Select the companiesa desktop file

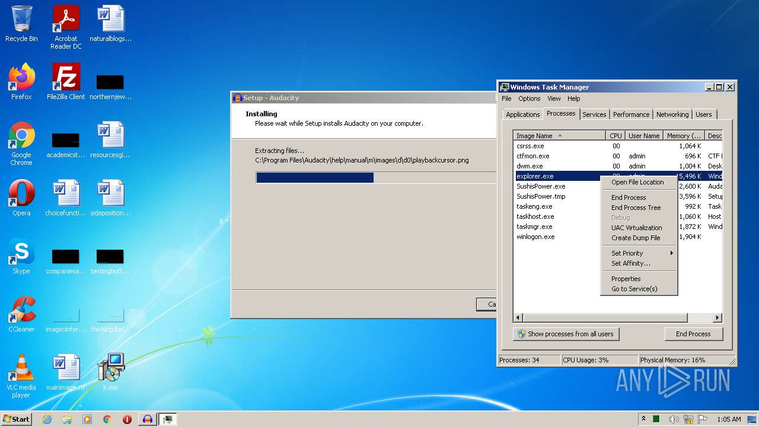(66, 261)
